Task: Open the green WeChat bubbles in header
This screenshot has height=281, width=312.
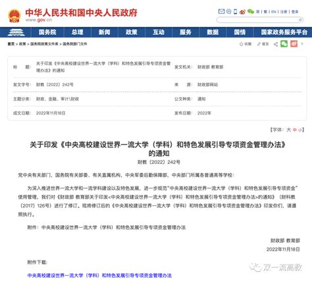Action: (251, 11)
